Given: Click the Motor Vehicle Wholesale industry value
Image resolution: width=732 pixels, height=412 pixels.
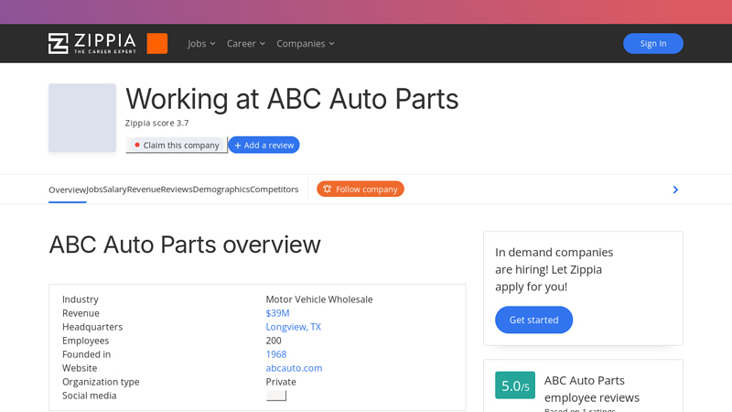Looking at the screenshot, I should click(319, 299).
